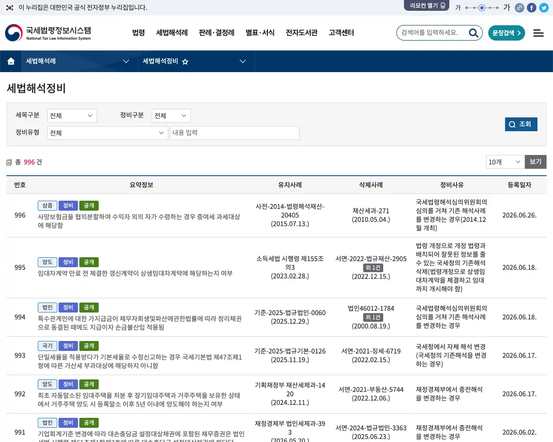Click the National Tax Law Information System logo
Screen dimensions: 553x442
click(48, 33)
